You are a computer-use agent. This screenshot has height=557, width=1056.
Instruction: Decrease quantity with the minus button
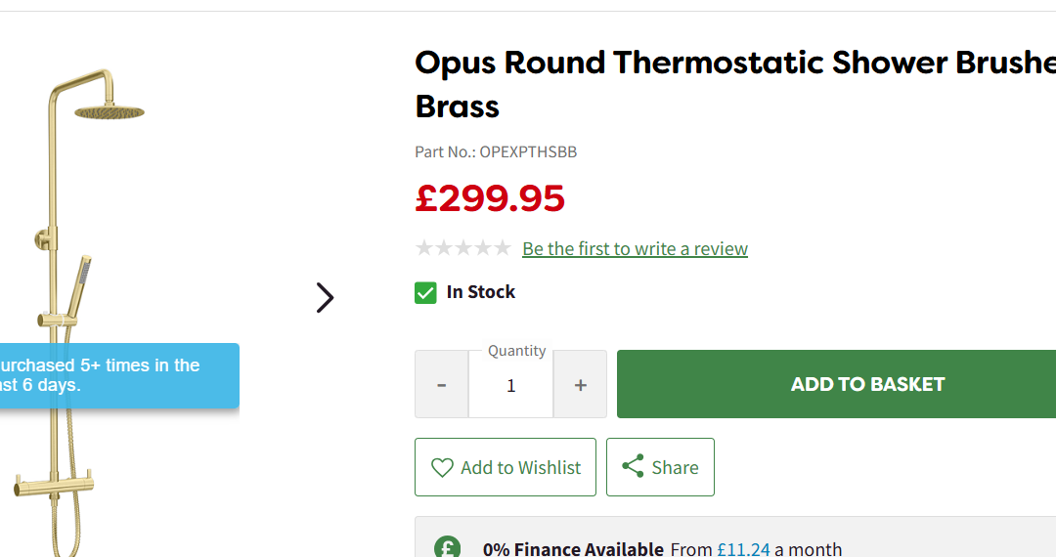(441, 385)
